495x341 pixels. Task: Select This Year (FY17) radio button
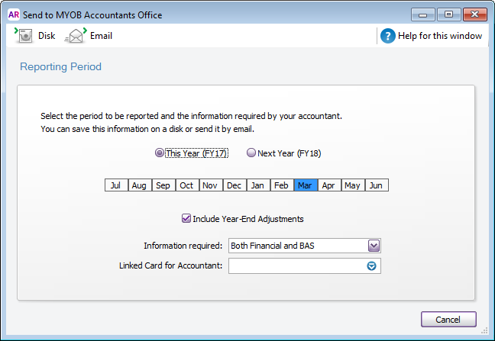[160, 153]
